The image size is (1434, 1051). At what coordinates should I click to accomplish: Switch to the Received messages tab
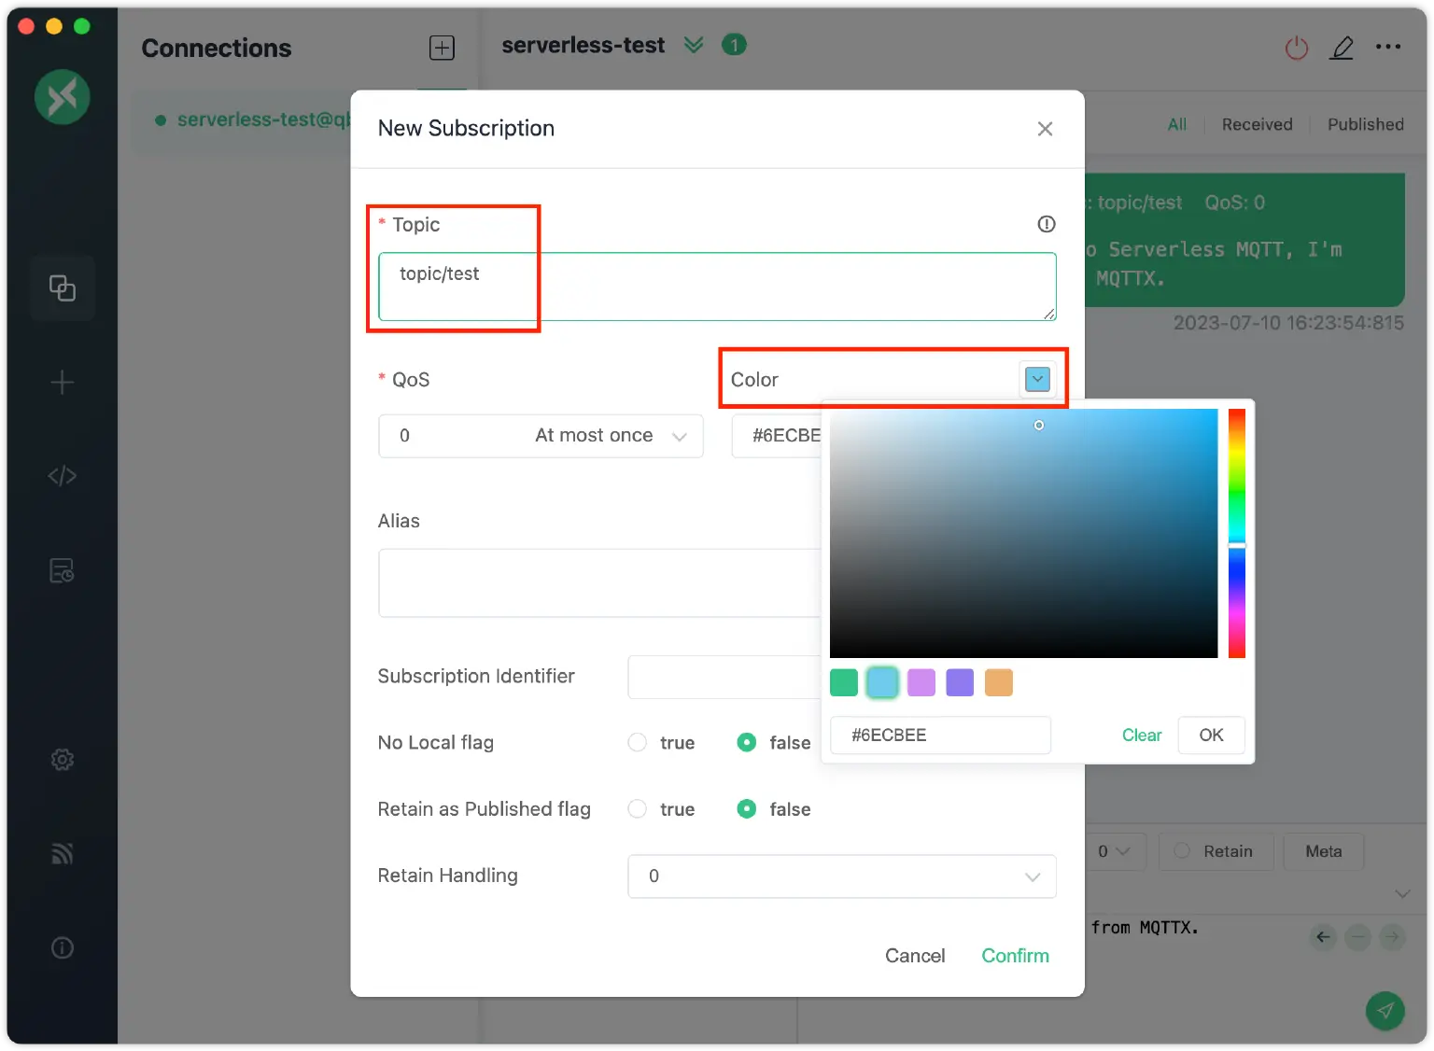1257,124
